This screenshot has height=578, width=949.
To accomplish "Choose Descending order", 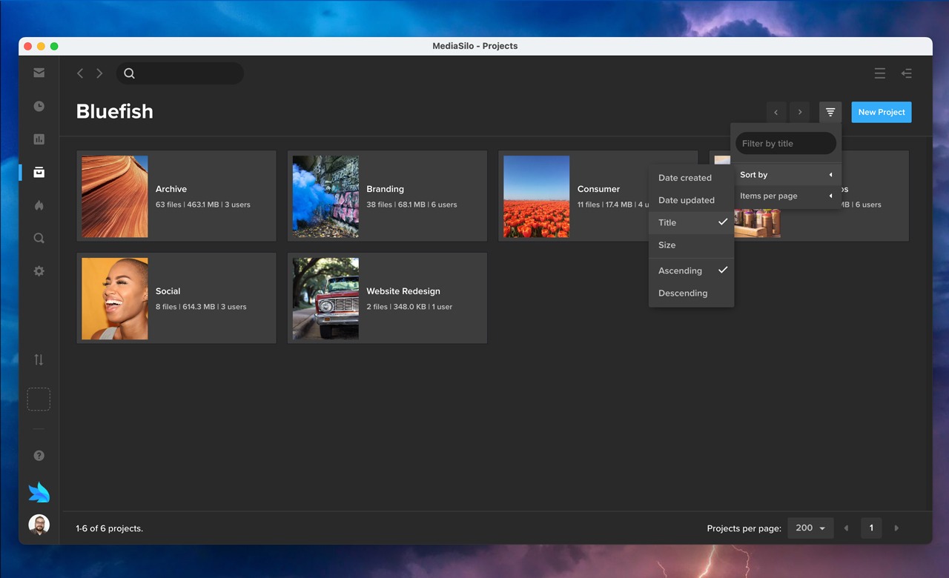I will click(x=691, y=293).
